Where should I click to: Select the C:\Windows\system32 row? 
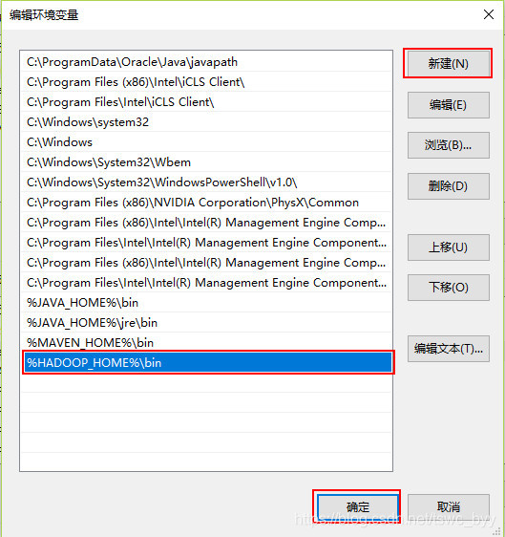(x=206, y=122)
